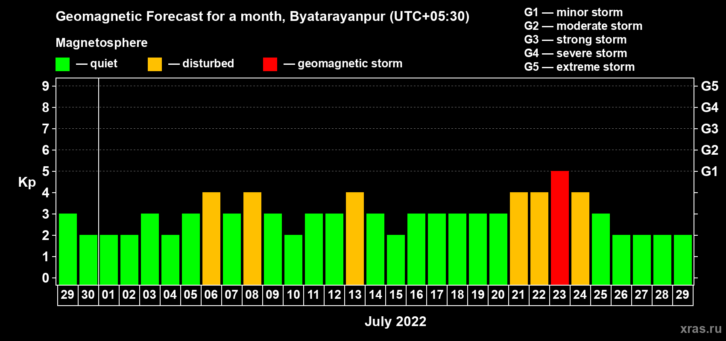The width and height of the screenshot is (726, 341).
Task: Click the G2 label on right axis
Action: 709,150
